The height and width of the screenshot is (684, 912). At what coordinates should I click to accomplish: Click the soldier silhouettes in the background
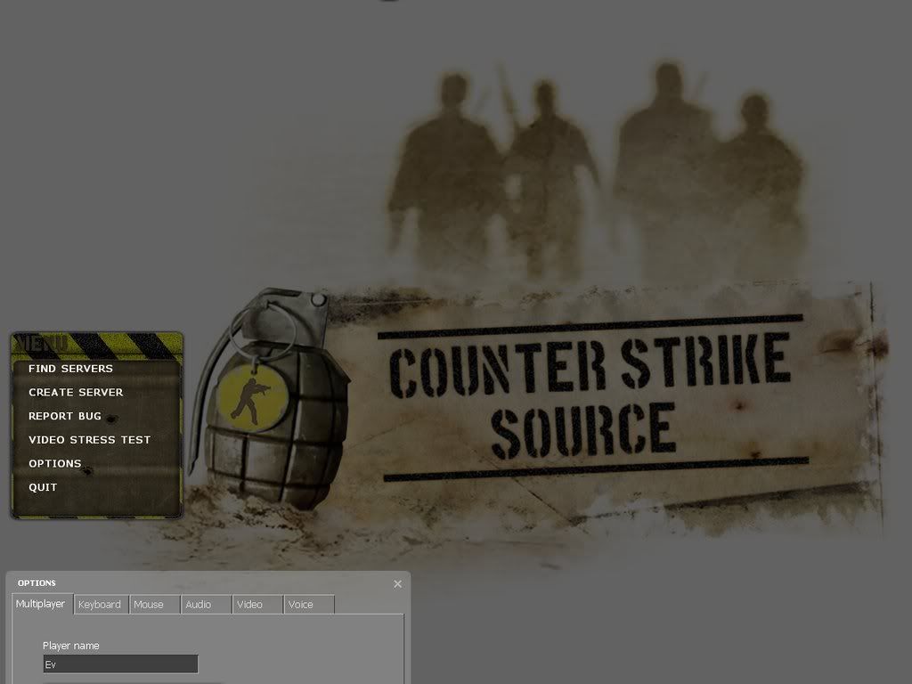595,169
